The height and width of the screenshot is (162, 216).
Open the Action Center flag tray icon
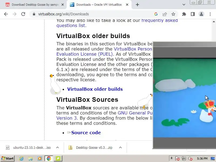177,159
